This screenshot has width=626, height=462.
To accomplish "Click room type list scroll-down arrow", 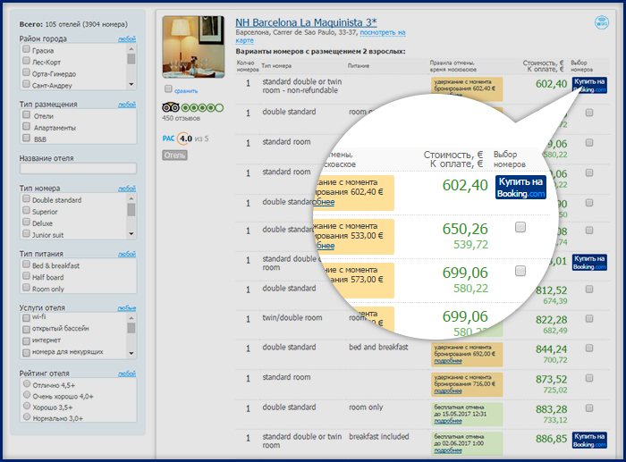I will (131, 234).
